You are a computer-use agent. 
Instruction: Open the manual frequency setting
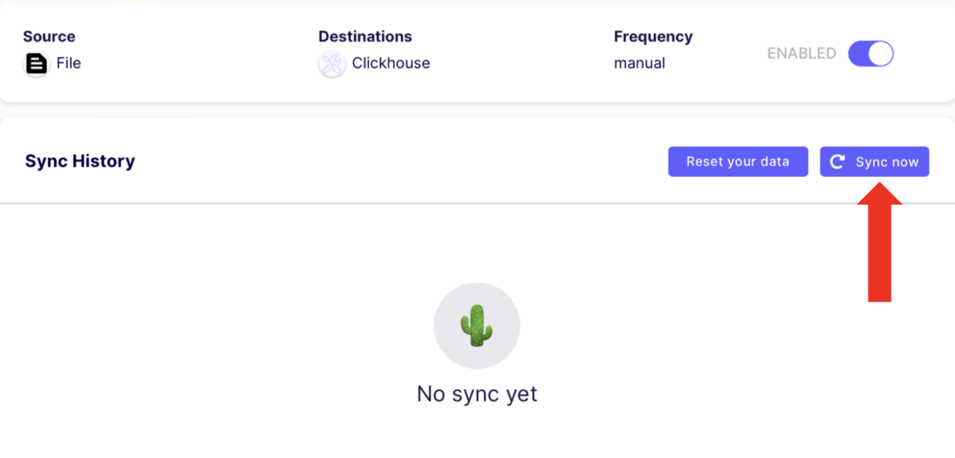point(640,63)
